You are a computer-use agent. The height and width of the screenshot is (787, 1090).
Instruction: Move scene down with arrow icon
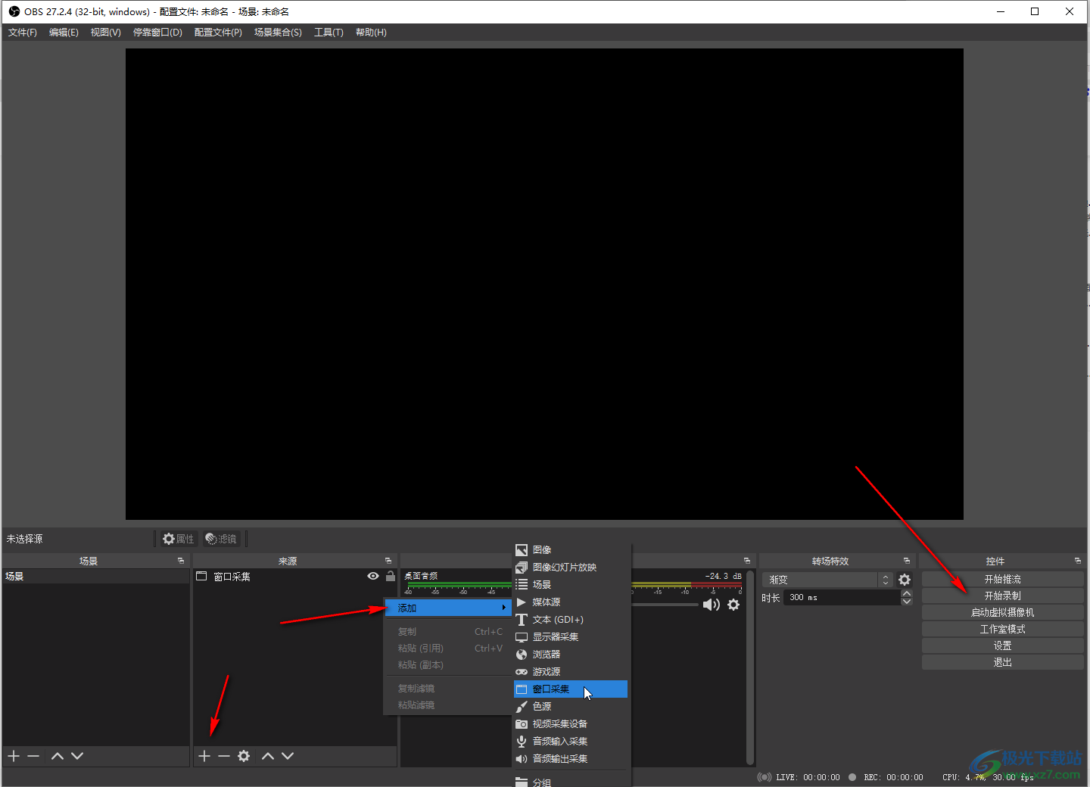pyautogui.click(x=77, y=756)
